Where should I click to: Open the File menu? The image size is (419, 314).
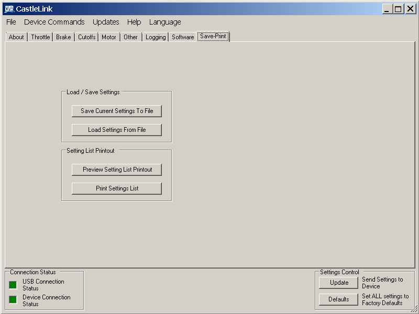point(11,22)
